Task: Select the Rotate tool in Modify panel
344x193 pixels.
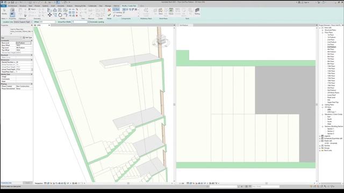Action: click(60, 15)
